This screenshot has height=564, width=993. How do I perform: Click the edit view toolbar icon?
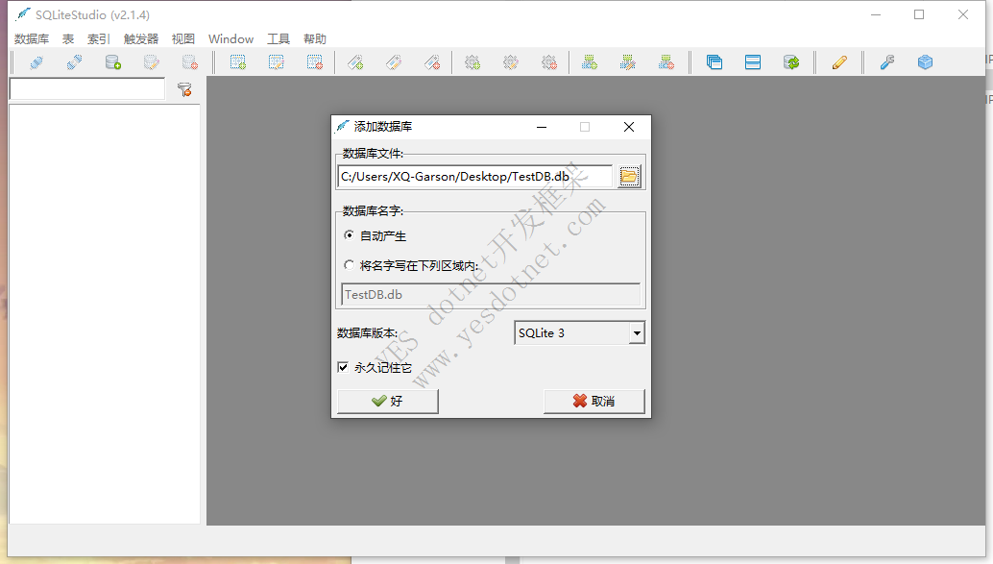click(x=628, y=62)
